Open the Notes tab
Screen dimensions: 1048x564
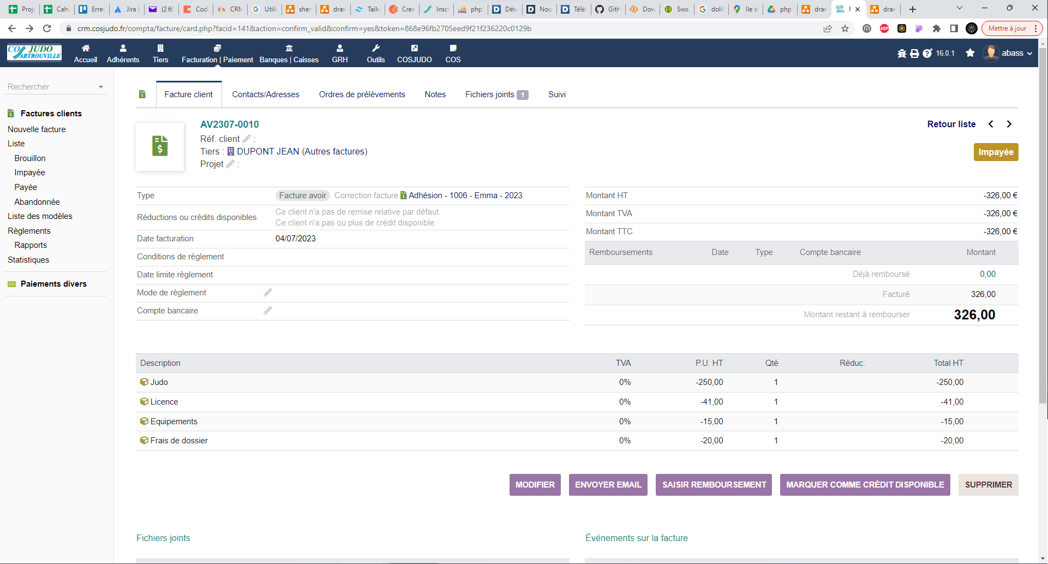click(435, 94)
